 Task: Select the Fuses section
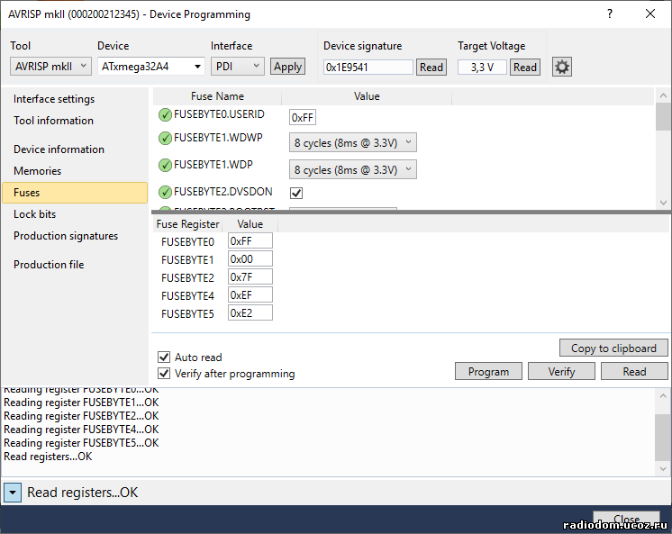pos(75,193)
